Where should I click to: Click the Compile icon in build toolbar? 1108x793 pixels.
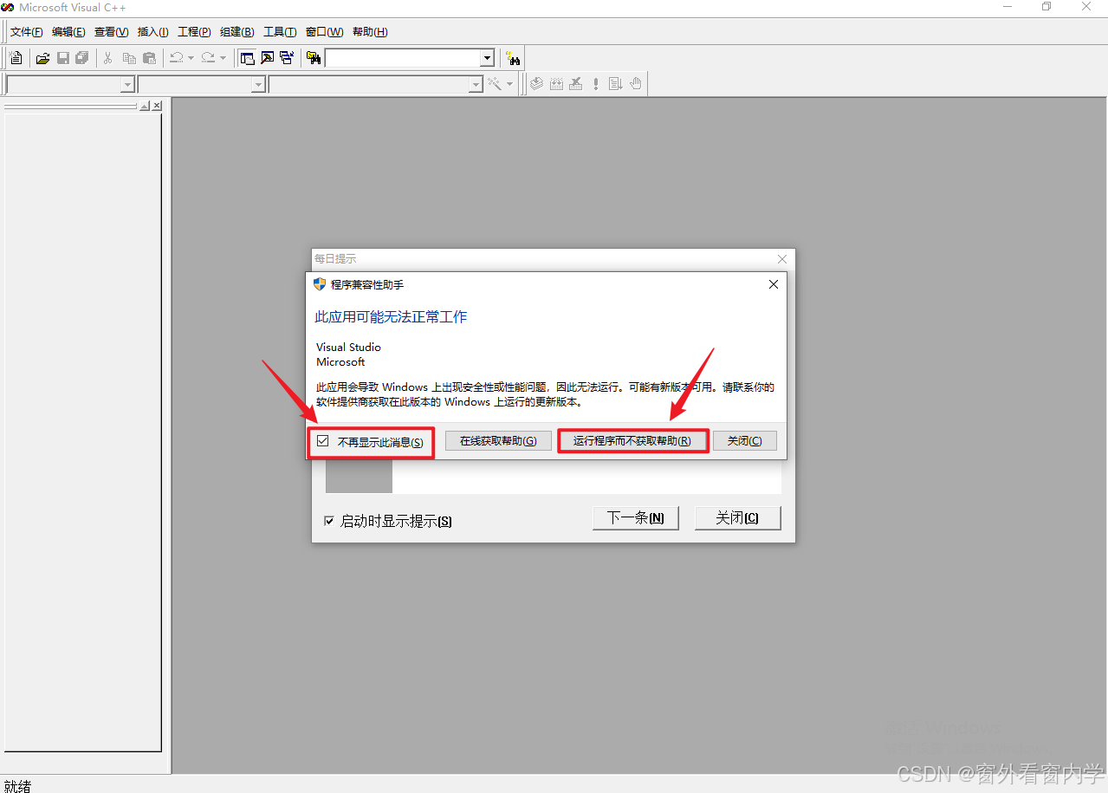click(x=536, y=84)
